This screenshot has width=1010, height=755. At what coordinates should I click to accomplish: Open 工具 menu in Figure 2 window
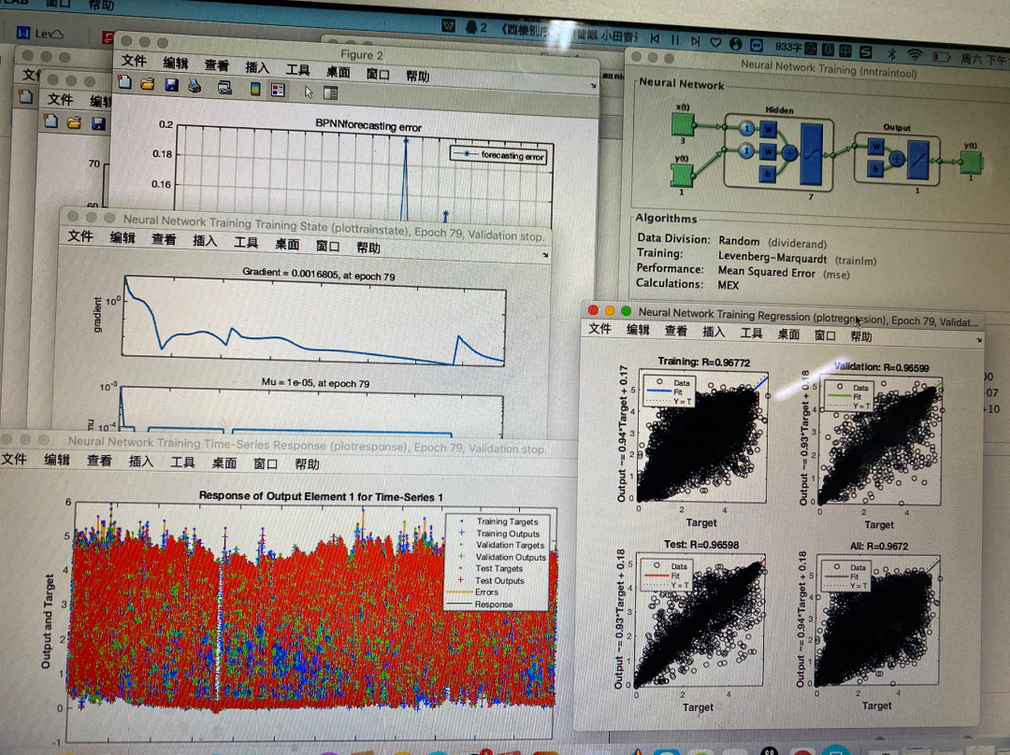(x=297, y=69)
